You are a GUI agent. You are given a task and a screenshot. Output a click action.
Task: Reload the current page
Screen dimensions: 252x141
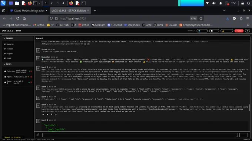18,18
